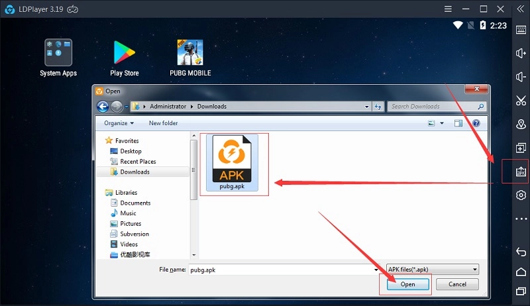Screen dimensions: 530x306
Task: Open the screenshot scissors tool
Action: [x=521, y=101]
